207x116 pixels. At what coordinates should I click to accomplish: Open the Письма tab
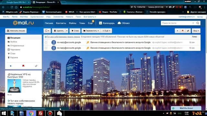pyautogui.click(x=49, y=23)
